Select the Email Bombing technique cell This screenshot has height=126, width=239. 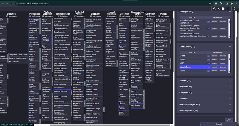(163, 37)
